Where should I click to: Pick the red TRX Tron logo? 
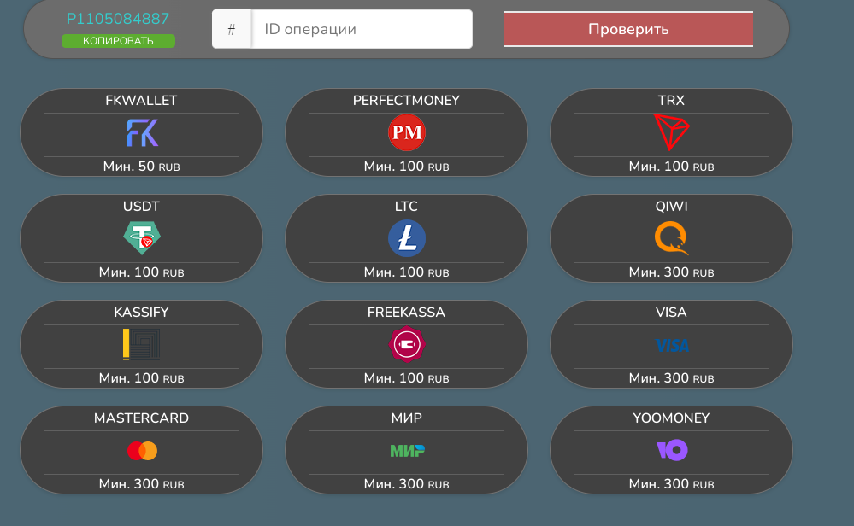(671, 132)
